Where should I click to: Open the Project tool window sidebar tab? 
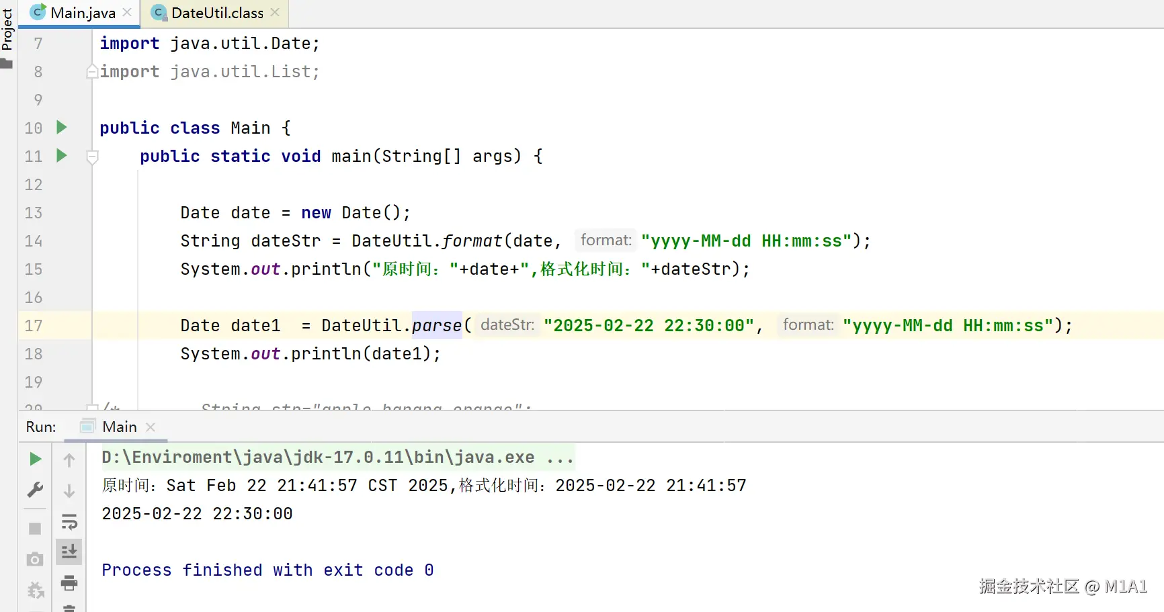coord(7,30)
